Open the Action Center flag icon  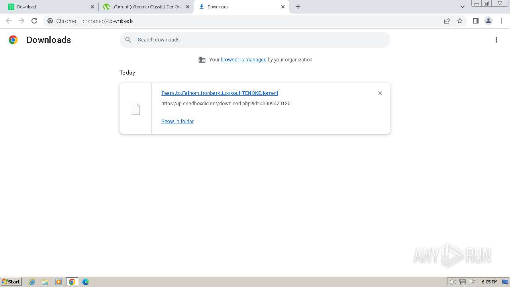[x=472, y=282]
